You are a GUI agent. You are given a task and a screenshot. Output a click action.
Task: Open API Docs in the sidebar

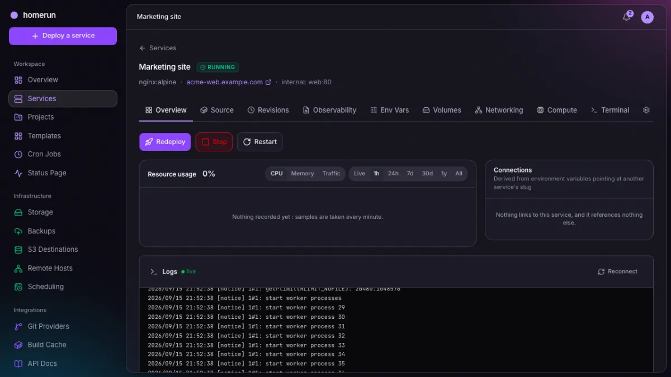(x=63, y=363)
